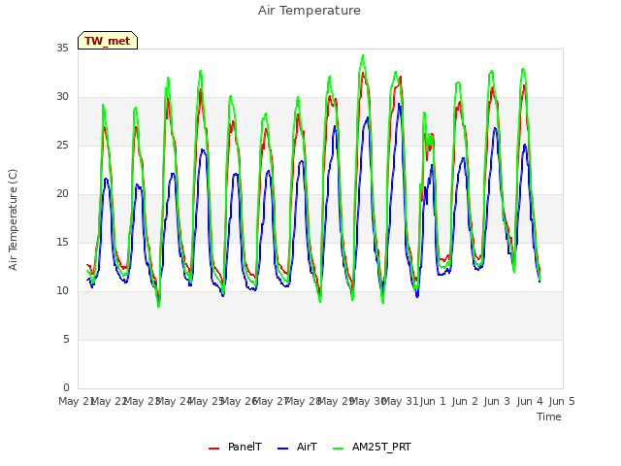This screenshot has width=621, height=466.
Task: Click the 35 y-axis tick label
Action: click(62, 48)
